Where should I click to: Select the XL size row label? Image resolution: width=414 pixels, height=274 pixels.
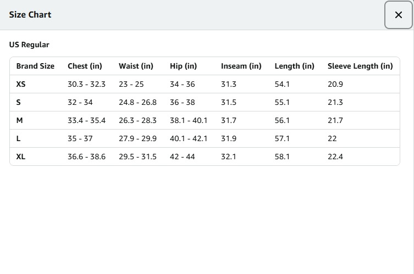(21, 156)
